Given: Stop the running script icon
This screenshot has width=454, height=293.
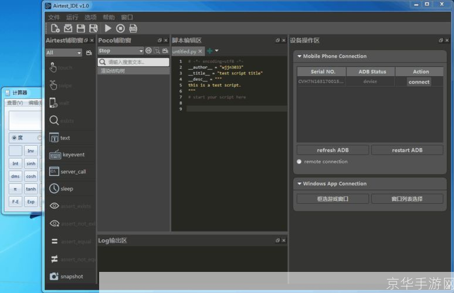Looking at the screenshot, I should pyautogui.click(x=120, y=28).
